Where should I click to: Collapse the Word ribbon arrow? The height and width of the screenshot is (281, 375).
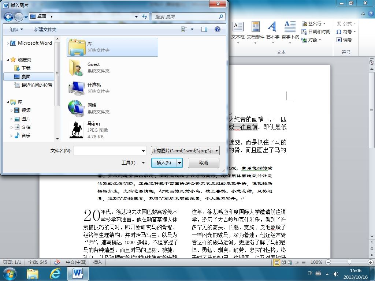(x=363, y=14)
